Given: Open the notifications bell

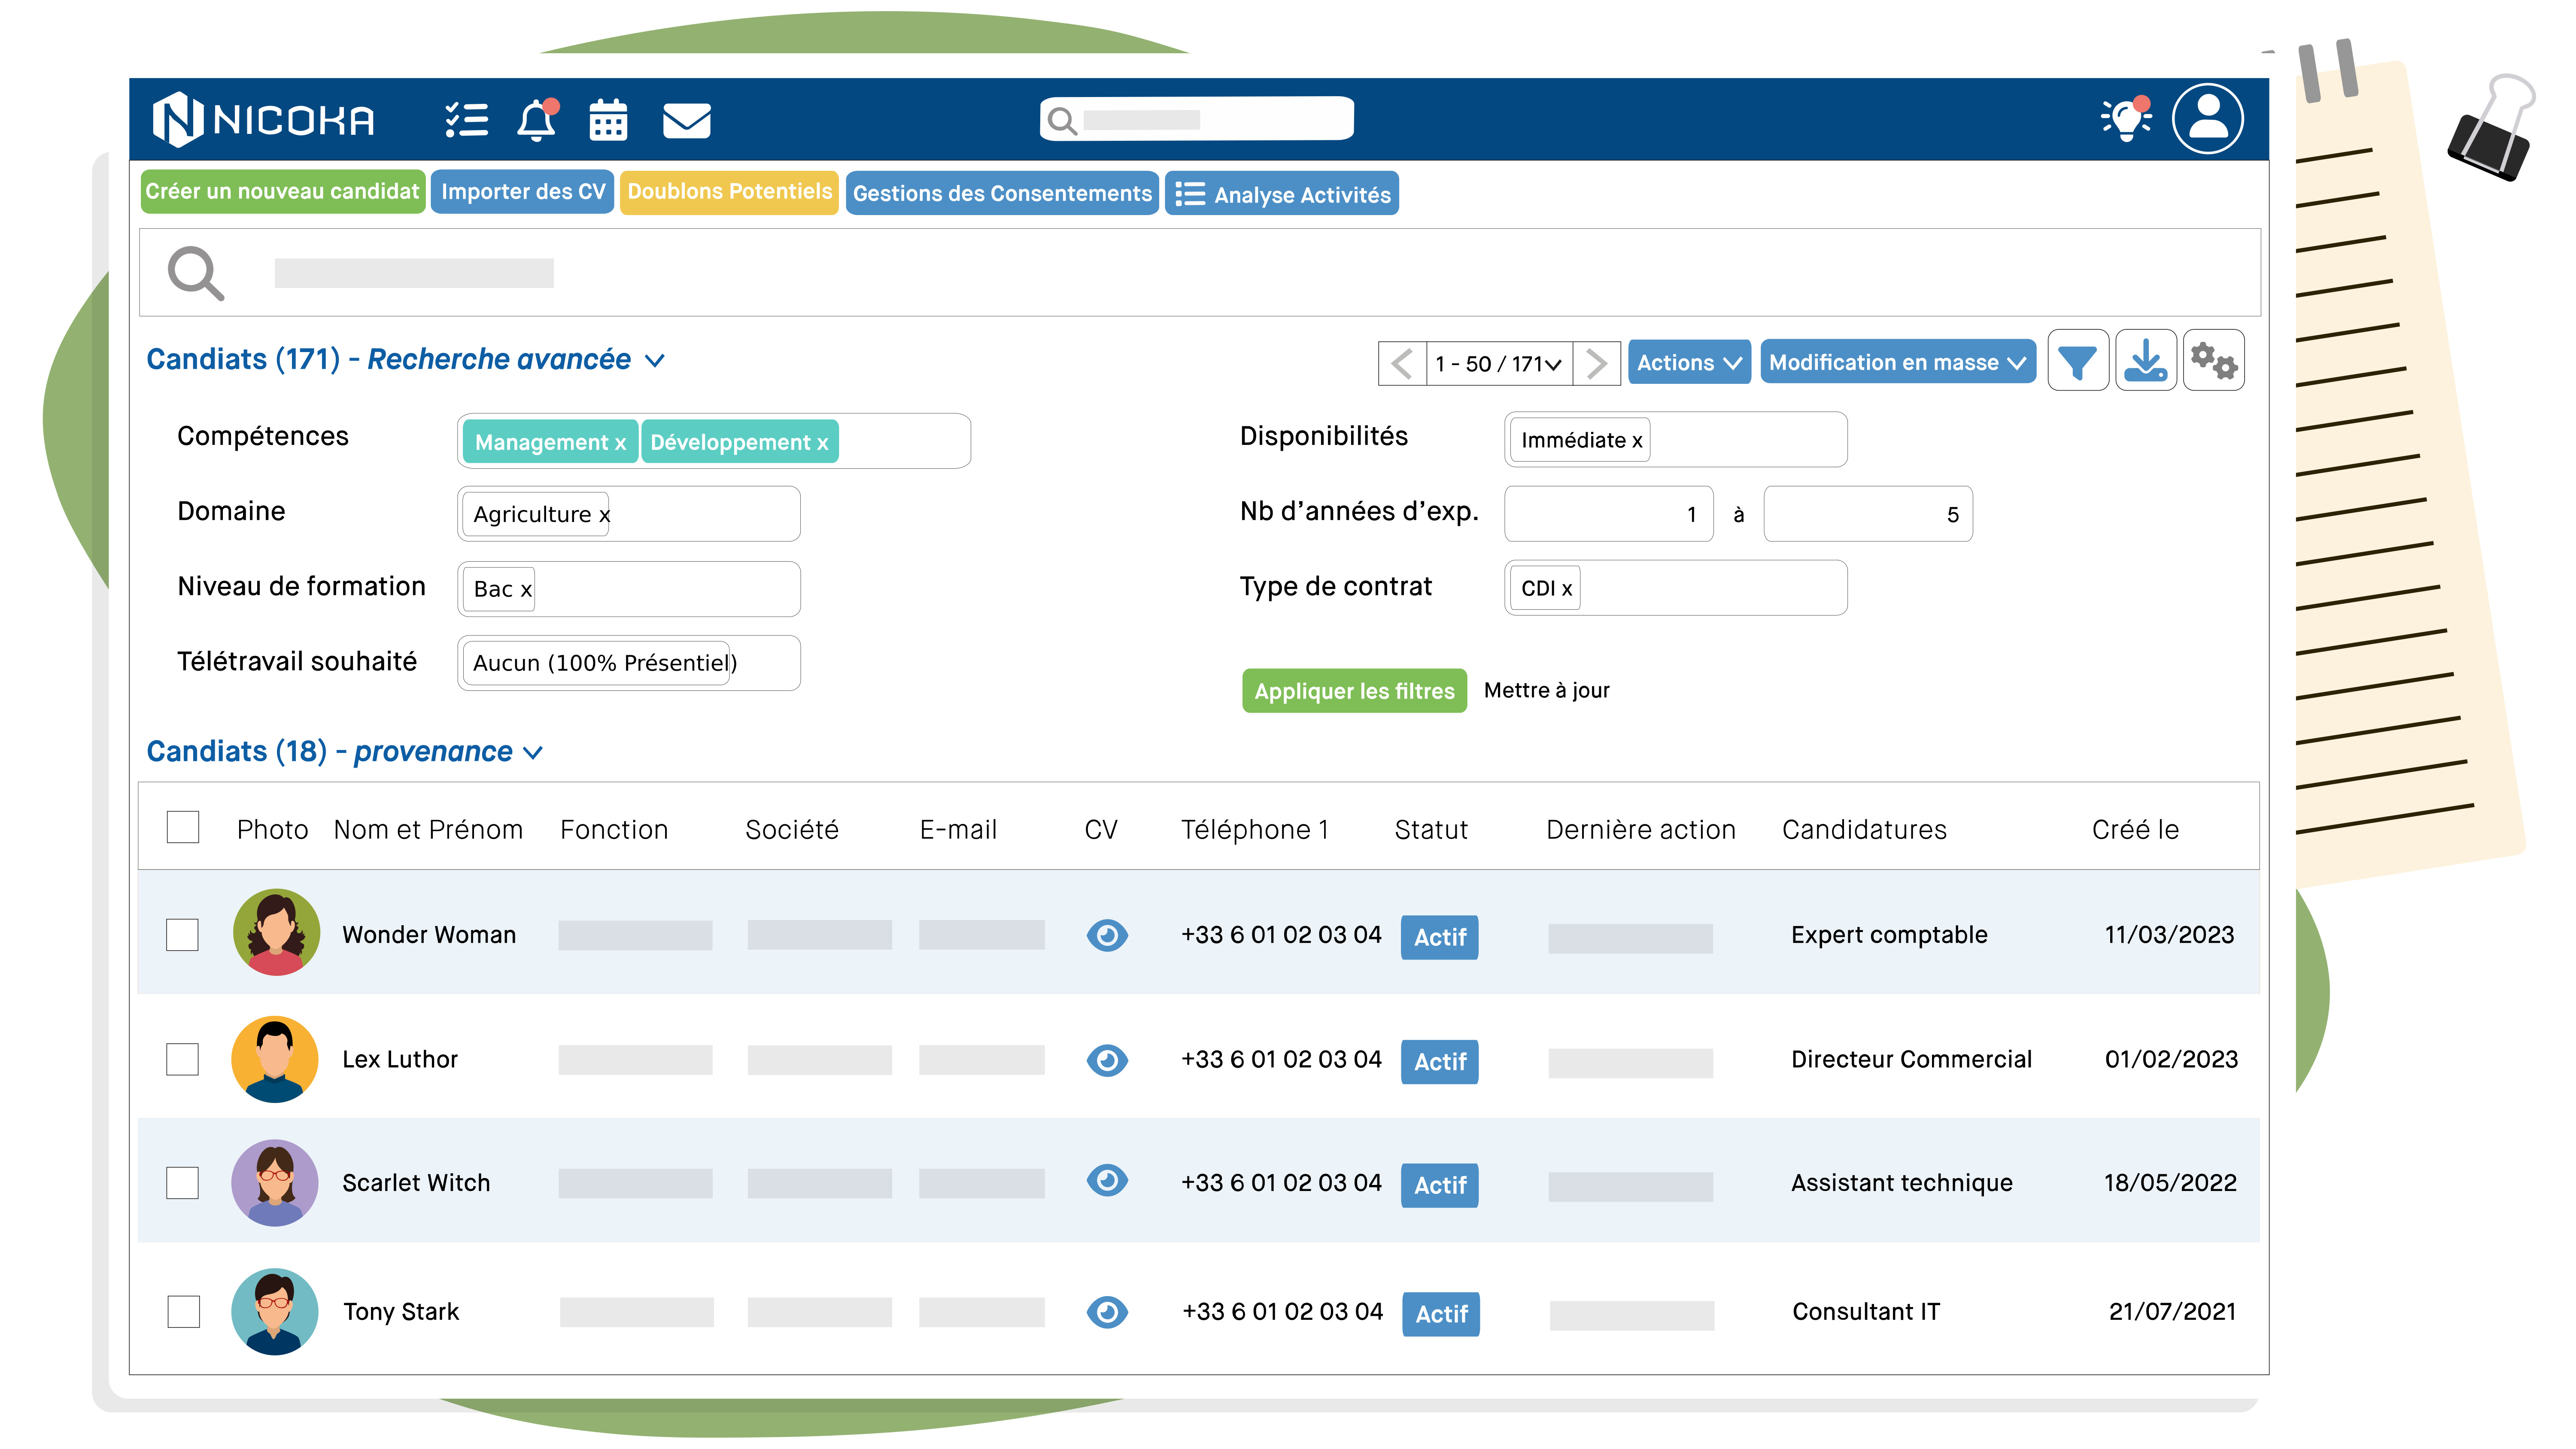Looking at the screenshot, I should pyautogui.click(x=536, y=120).
